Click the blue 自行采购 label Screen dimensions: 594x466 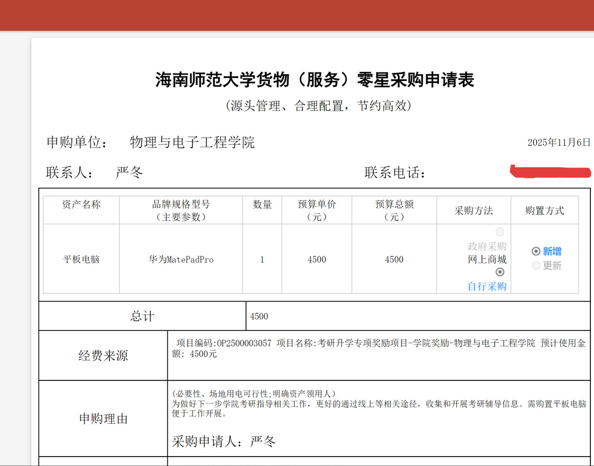(x=487, y=286)
